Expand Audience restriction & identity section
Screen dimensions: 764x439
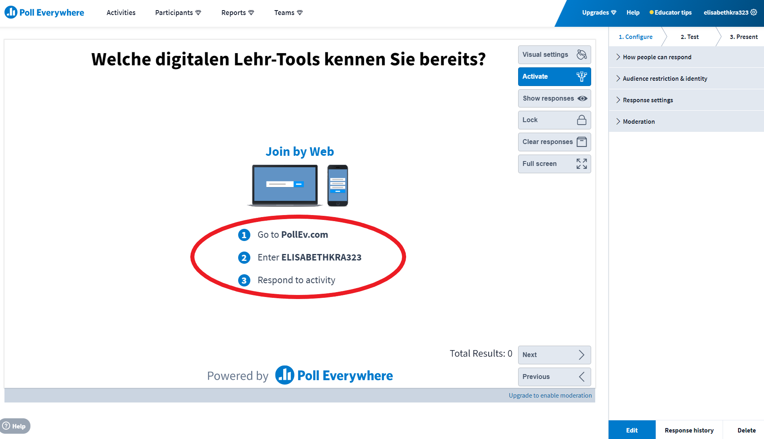687,79
